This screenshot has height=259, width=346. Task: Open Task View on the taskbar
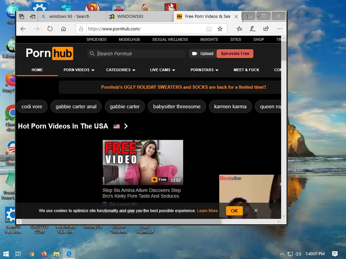click(x=18, y=254)
